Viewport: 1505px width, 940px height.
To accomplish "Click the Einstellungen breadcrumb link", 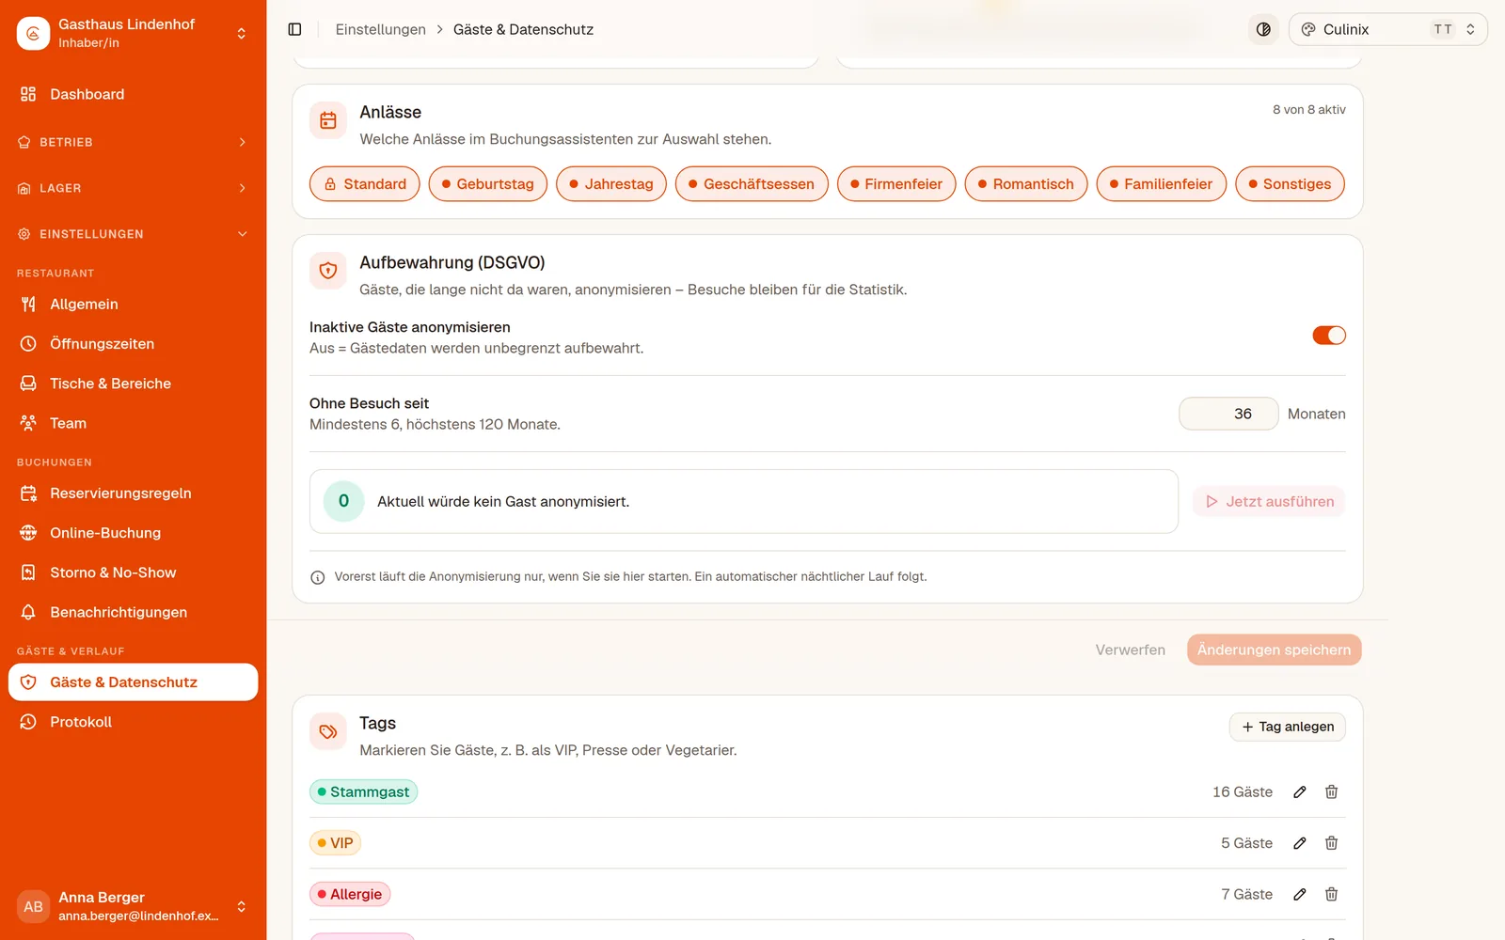I will click(x=381, y=29).
